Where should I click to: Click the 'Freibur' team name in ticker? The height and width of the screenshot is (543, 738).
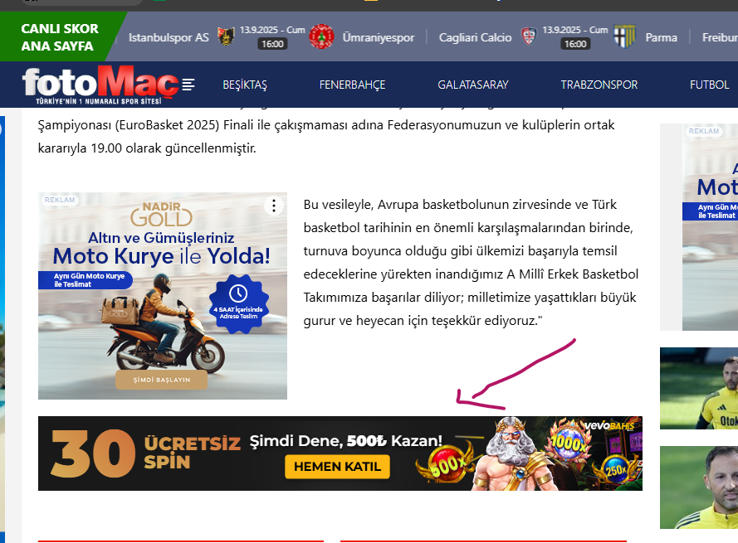[720, 37]
